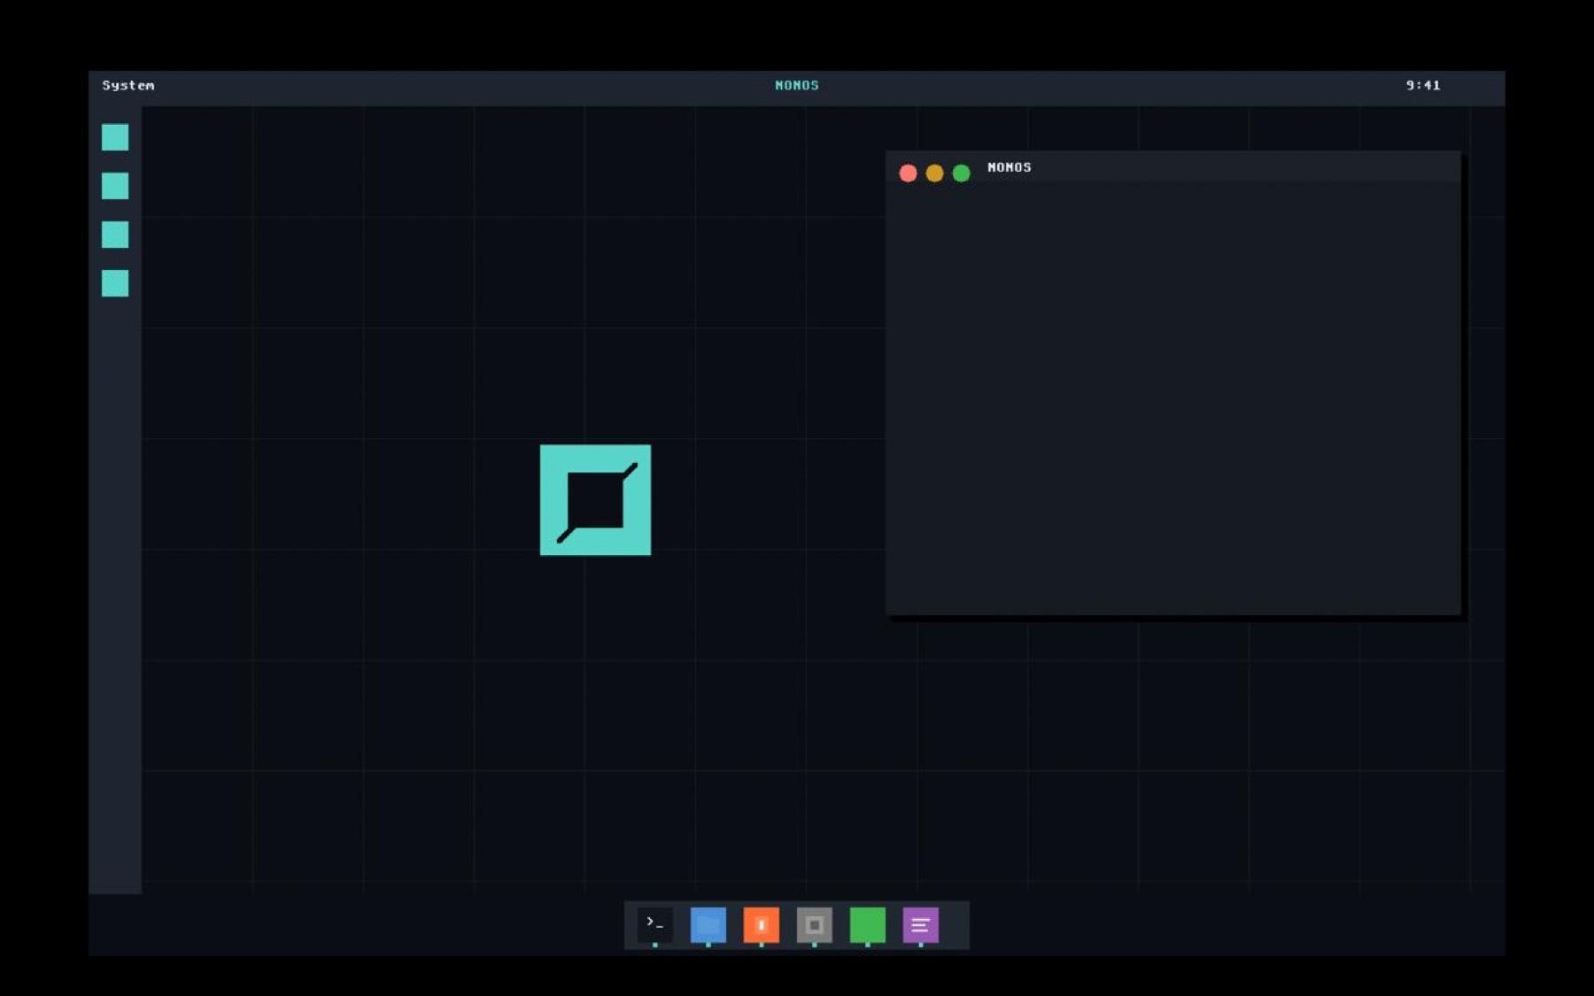Open the orange dock app icon

point(762,925)
